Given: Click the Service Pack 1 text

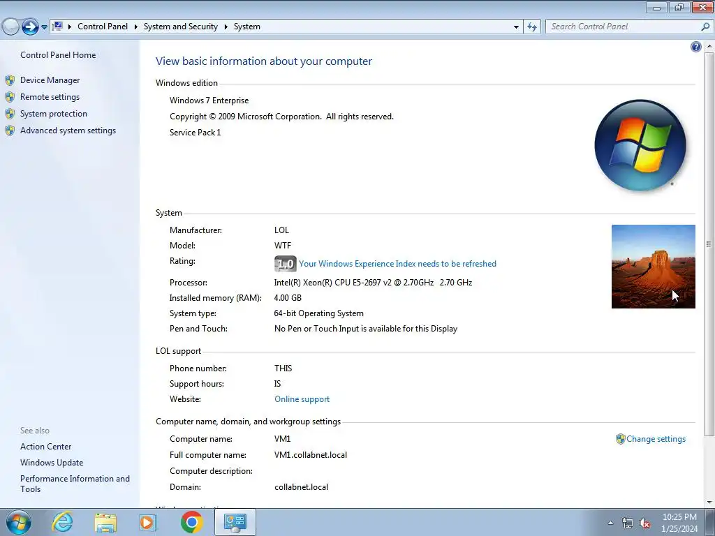Looking at the screenshot, I should (x=196, y=132).
